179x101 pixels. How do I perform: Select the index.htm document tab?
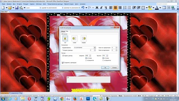[x=4, y=12]
